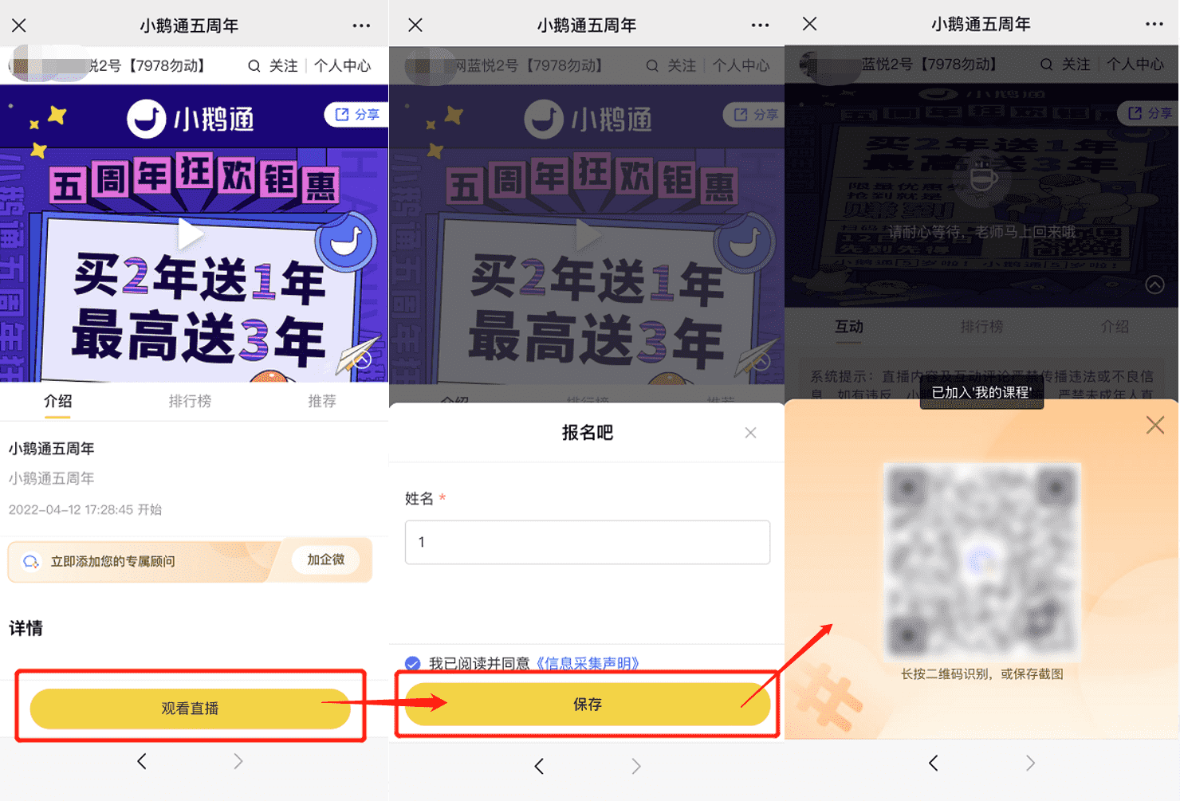Open 个人中心 in the left screen
Screen dimensions: 1180x801
(342, 66)
